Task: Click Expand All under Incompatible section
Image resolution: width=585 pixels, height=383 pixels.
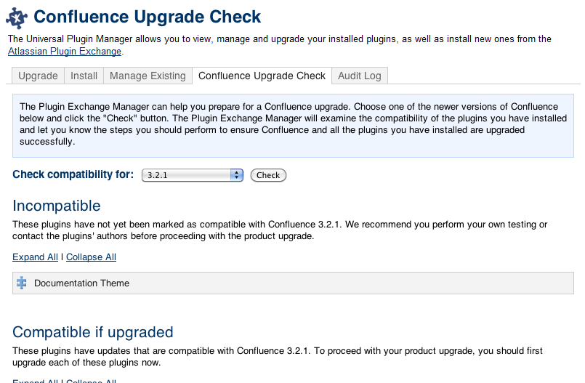Action: (x=35, y=257)
